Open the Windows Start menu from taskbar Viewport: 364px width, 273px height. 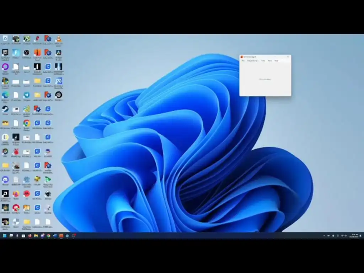4,236
